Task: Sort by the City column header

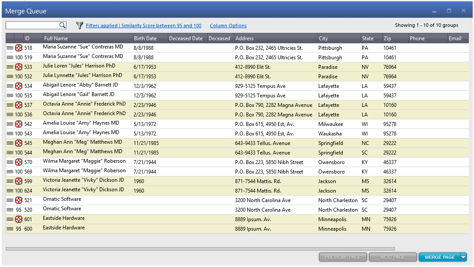Action: click(x=339, y=39)
